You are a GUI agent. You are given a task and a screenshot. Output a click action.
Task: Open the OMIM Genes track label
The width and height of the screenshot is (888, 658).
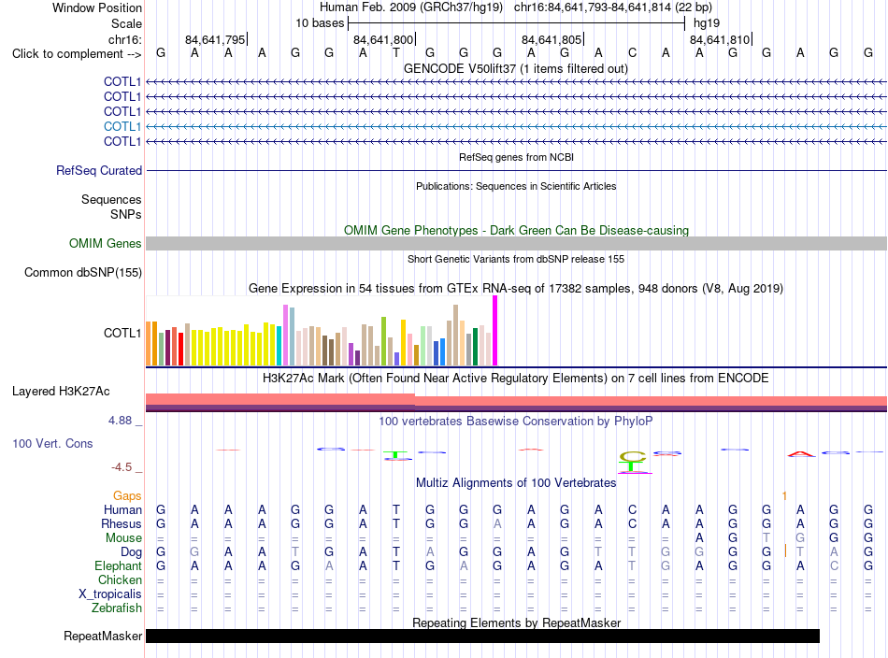[105, 244]
